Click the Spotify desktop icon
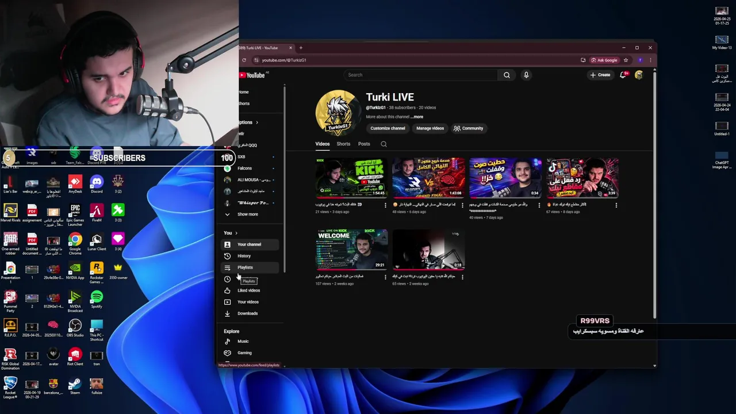This screenshot has width=736, height=414. [x=97, y=300]
